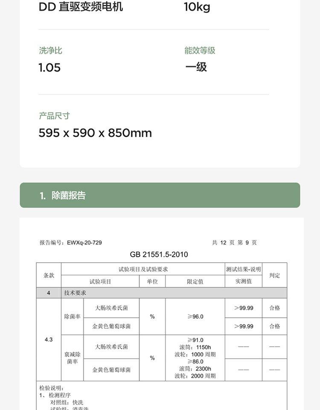
Task: Click the 1.05 wash ratio value
Action: (49, 68)
